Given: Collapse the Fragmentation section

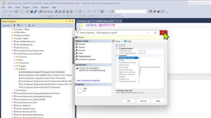Looking at the screenshot, I should pos(117,49).
